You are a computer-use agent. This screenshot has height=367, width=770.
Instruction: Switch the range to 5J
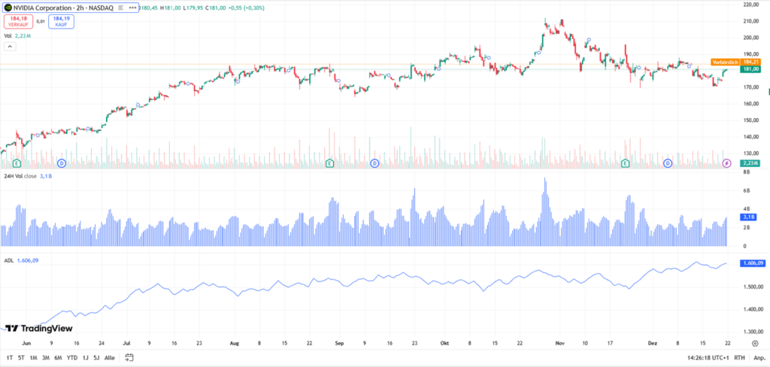97,358
